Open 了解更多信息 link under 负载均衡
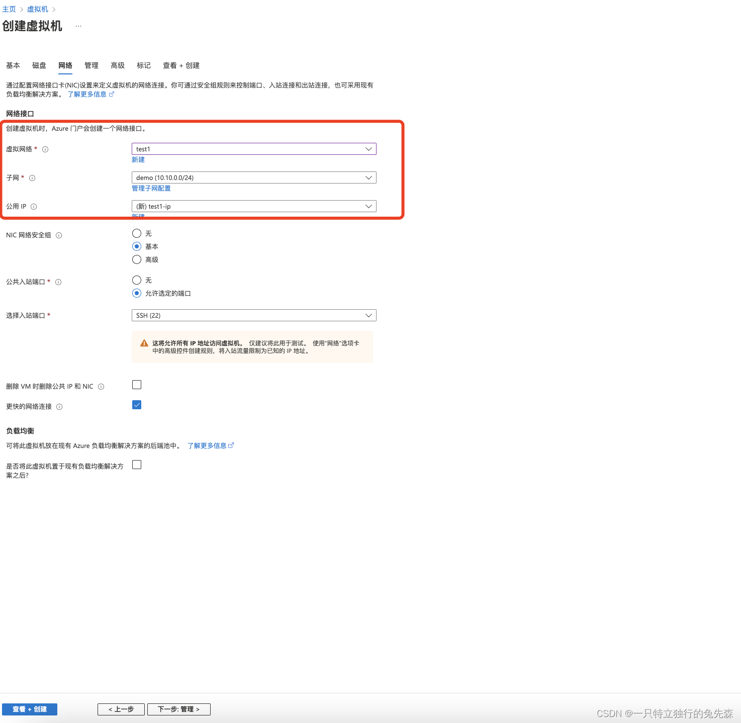Screen dimensions: 741x723 pos(207,445)
